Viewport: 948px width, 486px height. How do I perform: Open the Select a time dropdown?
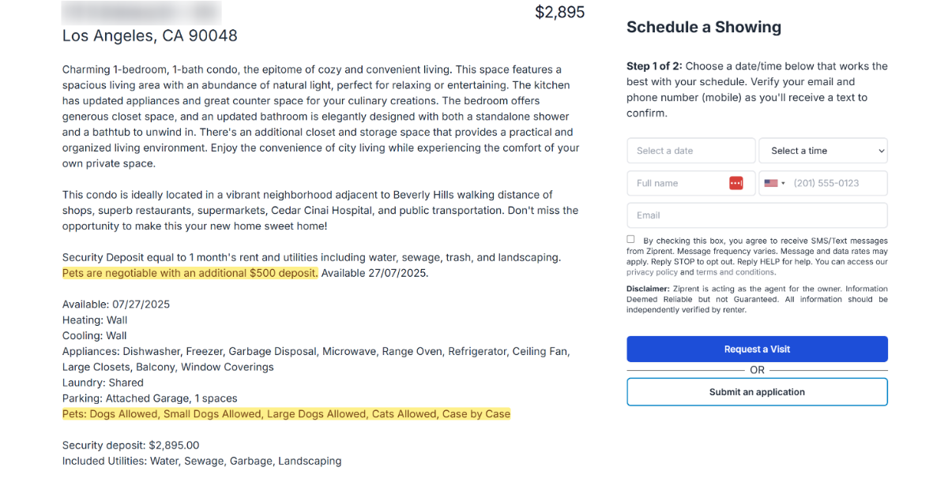[822, 151]
